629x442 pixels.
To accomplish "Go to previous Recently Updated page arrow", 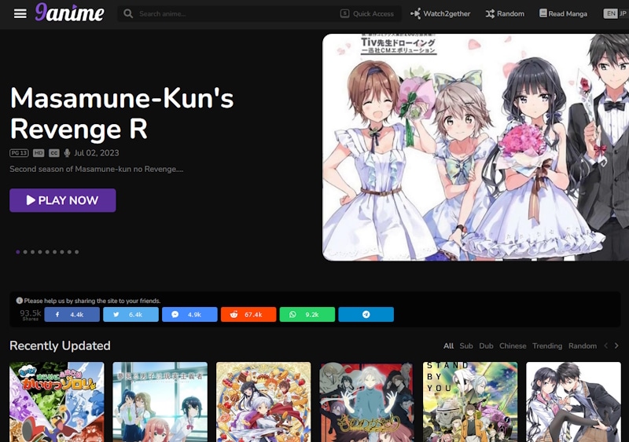I will coord(606,345).
